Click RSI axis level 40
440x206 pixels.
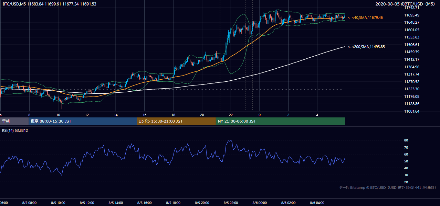[406, 168]
